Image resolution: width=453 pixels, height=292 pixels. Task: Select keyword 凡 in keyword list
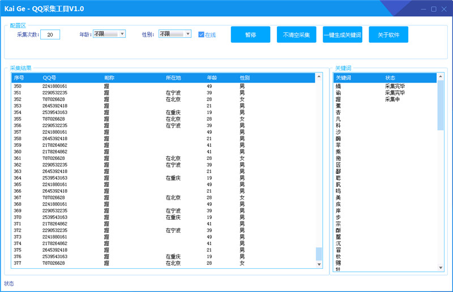(x=338, y=119)
